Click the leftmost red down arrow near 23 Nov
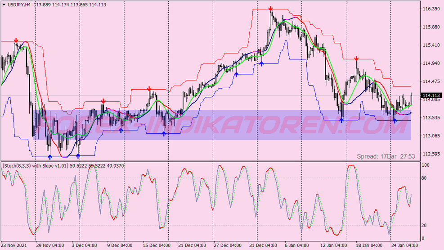The height and width of the screenshot is (250, 444). point(16,41)
